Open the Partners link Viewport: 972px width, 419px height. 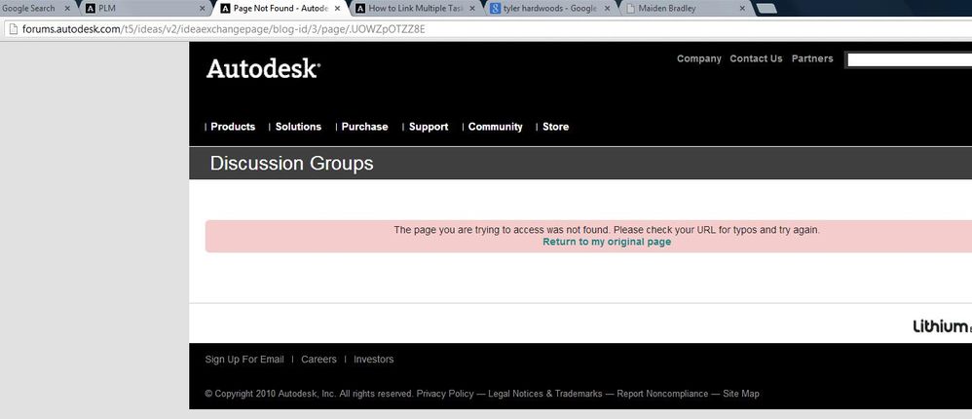pos(812,58)
